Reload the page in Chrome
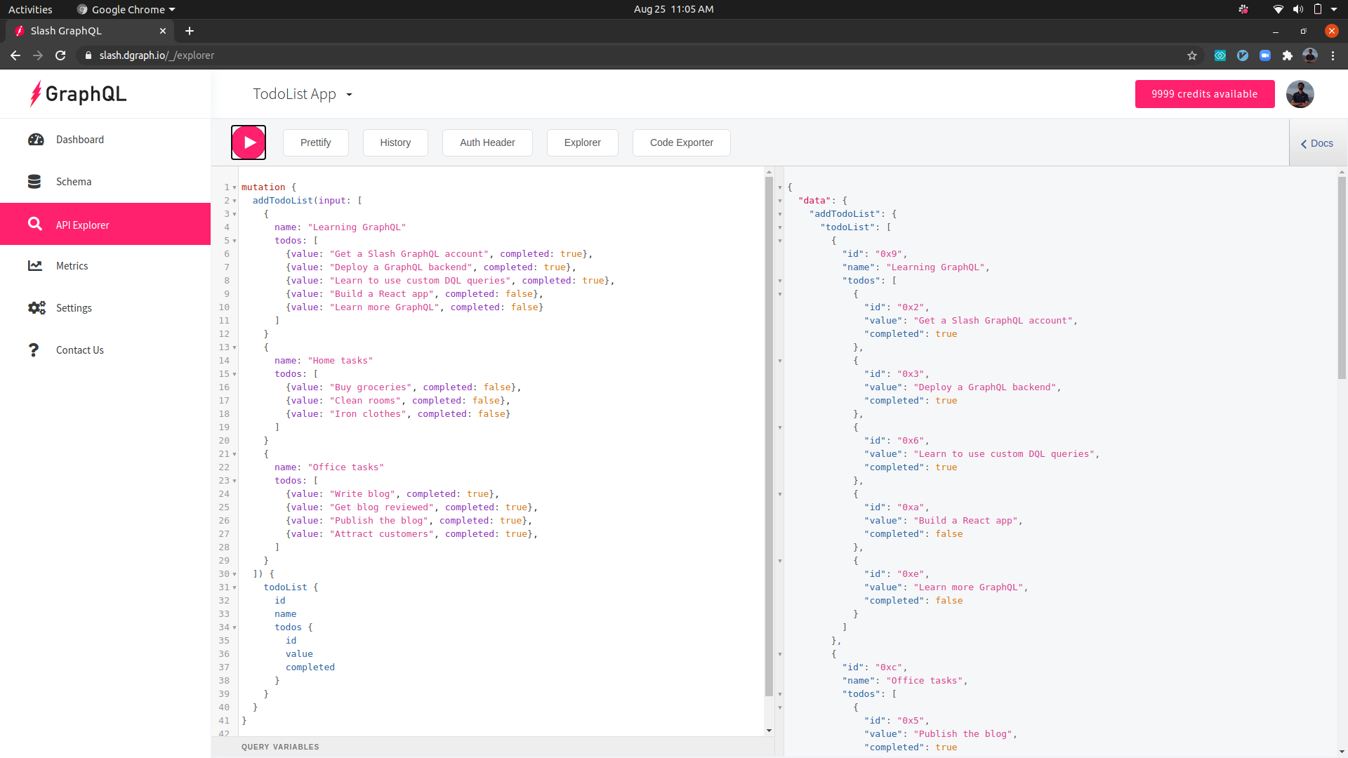Screen dimensions: 1348x758 point(60,55)
